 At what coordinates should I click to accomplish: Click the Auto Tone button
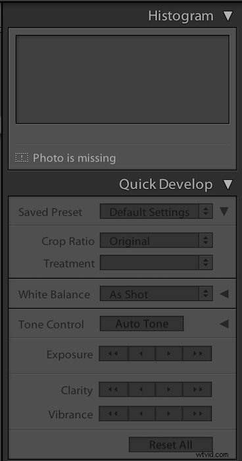[142, 324]
